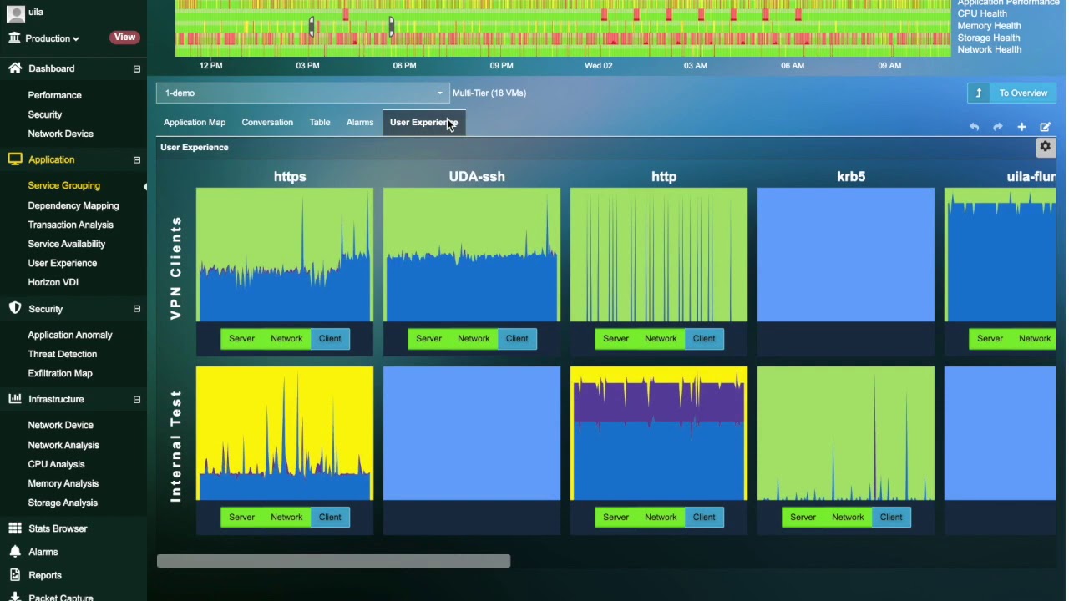
Task: Open Performance in the sidebar
Action: pyautogui.click(x=54, y=95)
